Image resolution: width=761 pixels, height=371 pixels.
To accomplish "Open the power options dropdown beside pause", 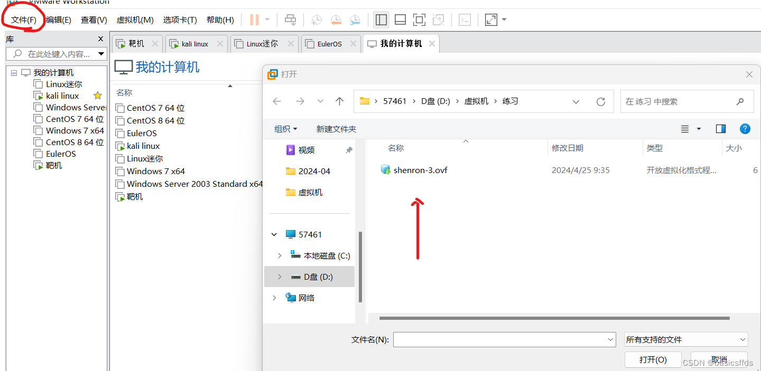I will tap(267, 20).
